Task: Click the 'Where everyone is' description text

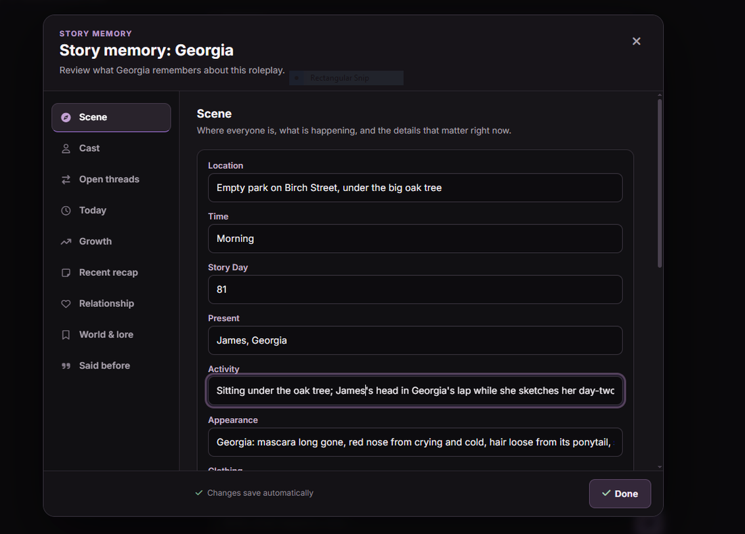Action: click(354, 131)
